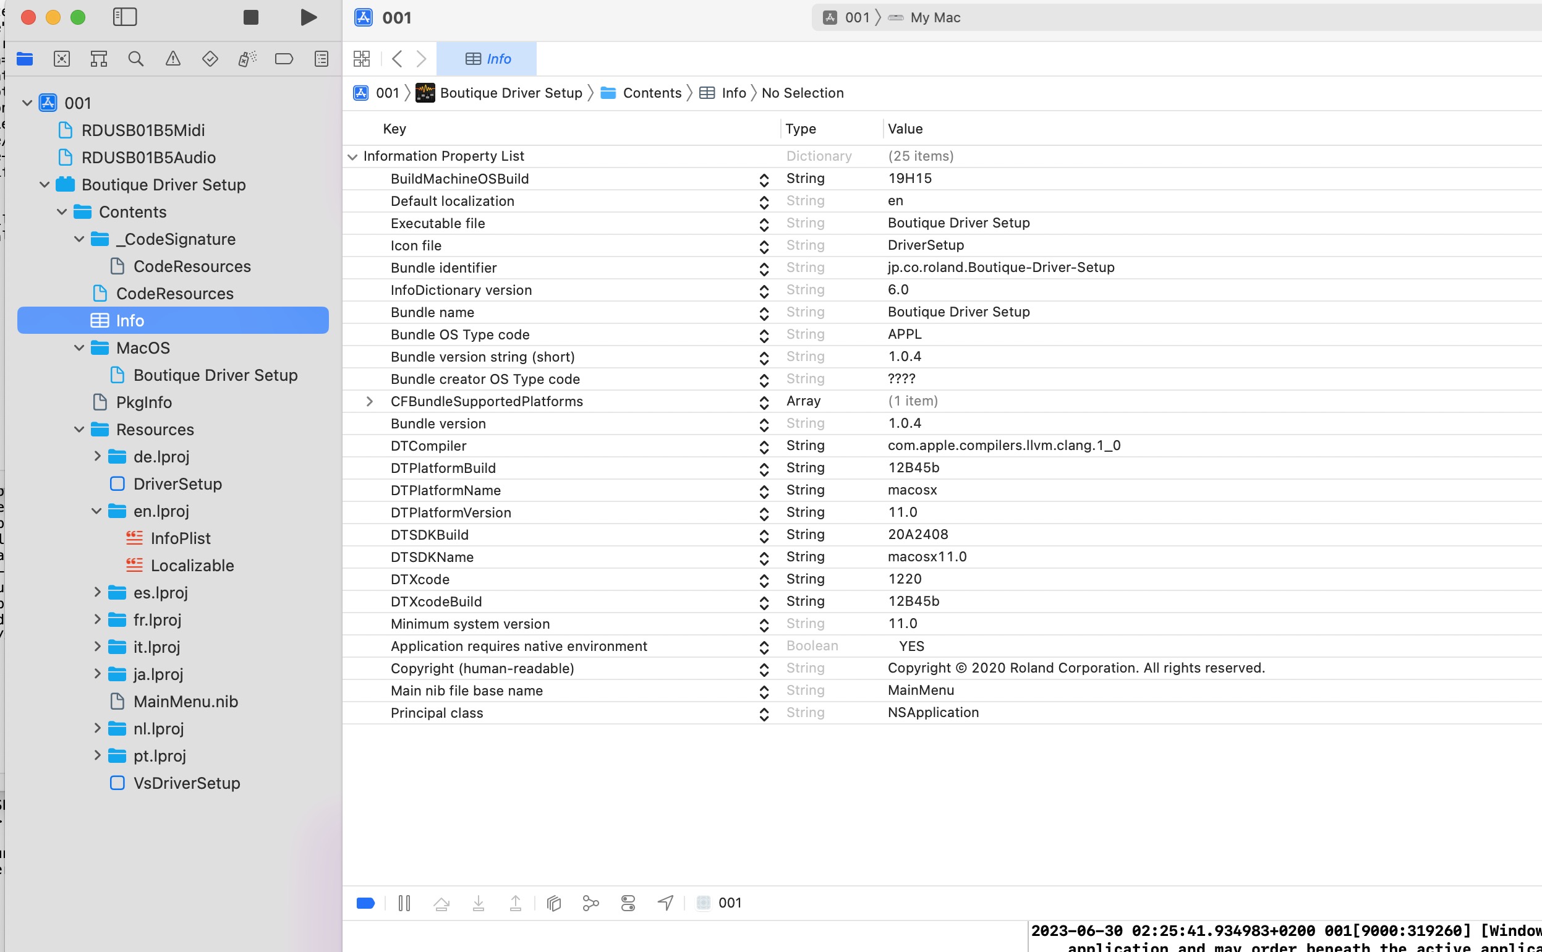Open the Report navigator

(x=321, y=59)
